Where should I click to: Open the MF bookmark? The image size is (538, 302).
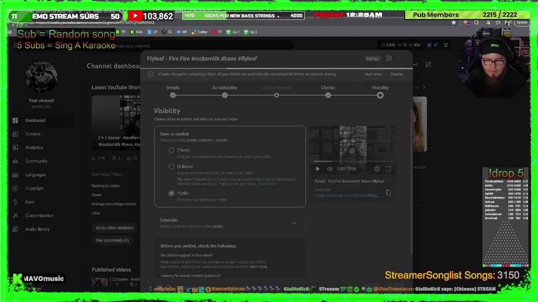tap(182, 32)
